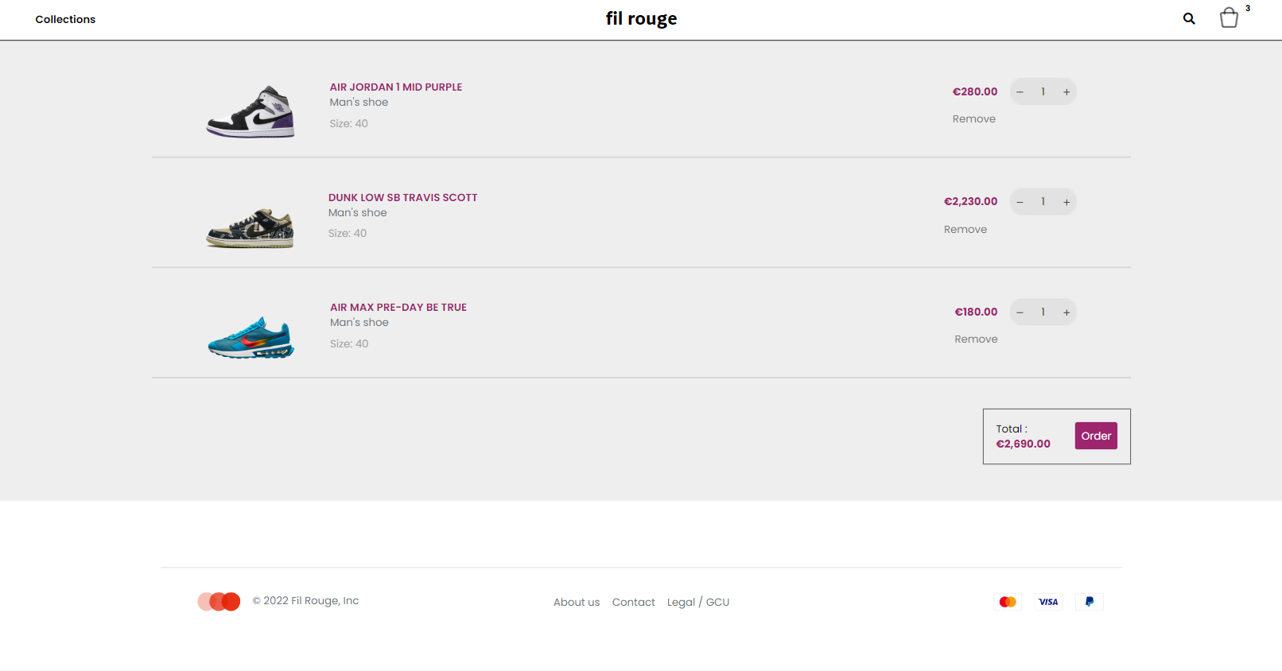
Task: Click the Air Max Pre-Day shoe thumbnail
Action: pyautogui.click(x=251, y=338)
